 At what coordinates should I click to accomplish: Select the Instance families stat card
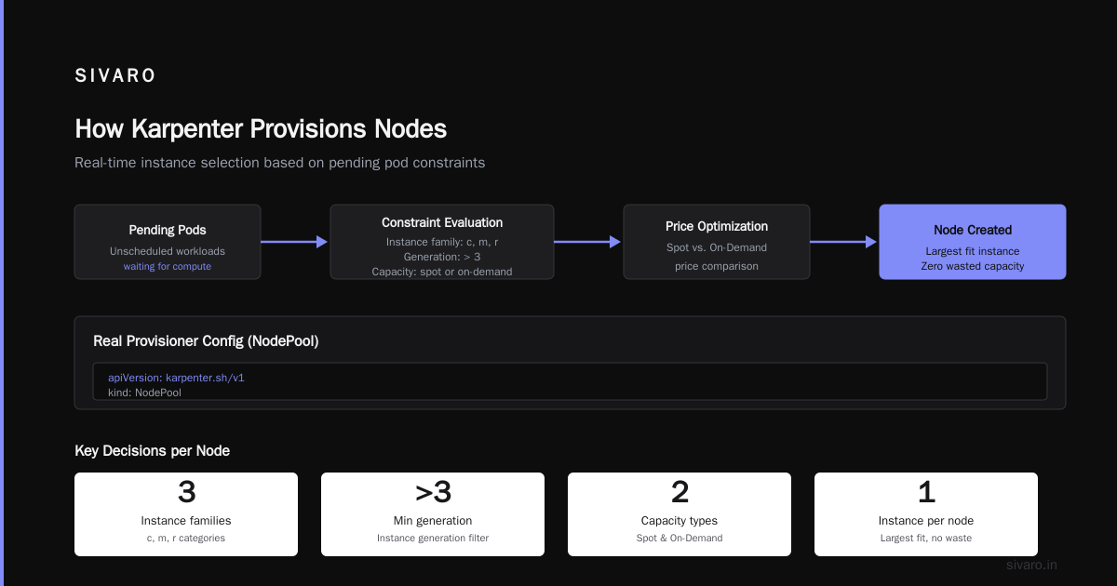pos(186,514)
